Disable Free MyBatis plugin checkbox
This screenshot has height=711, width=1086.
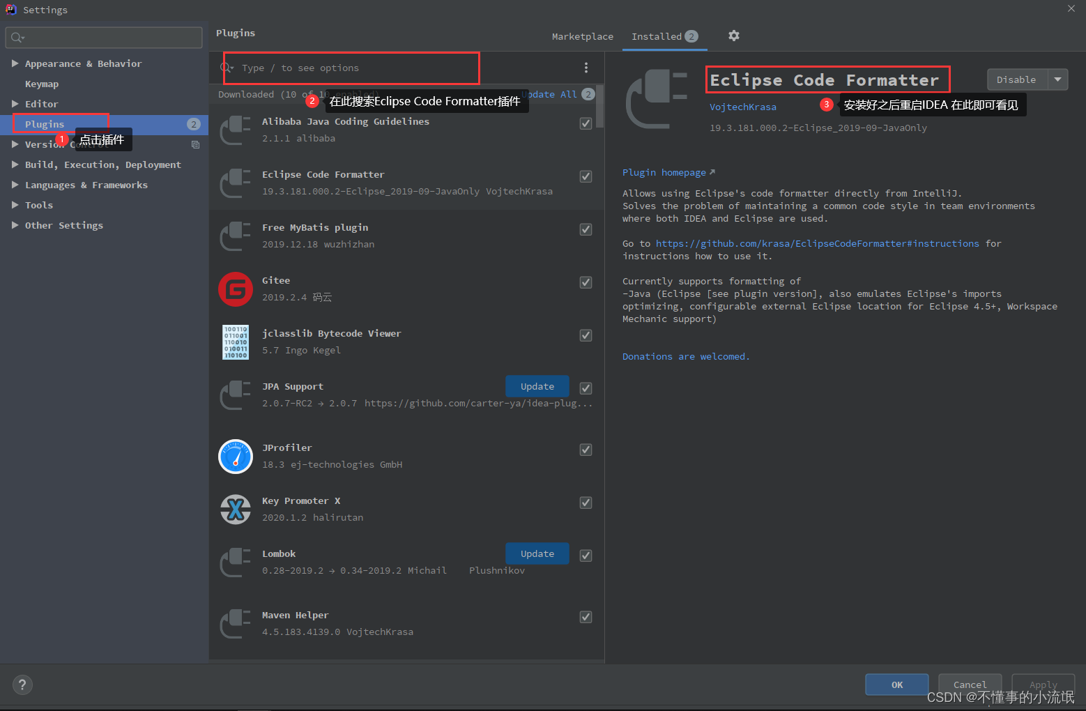coord(586,229)
